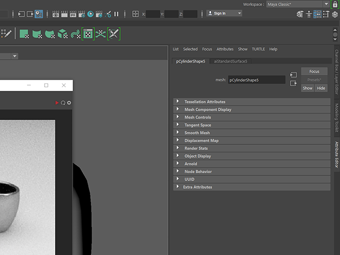
Task: Open the Light Editor icon
Action: (108, 14)
